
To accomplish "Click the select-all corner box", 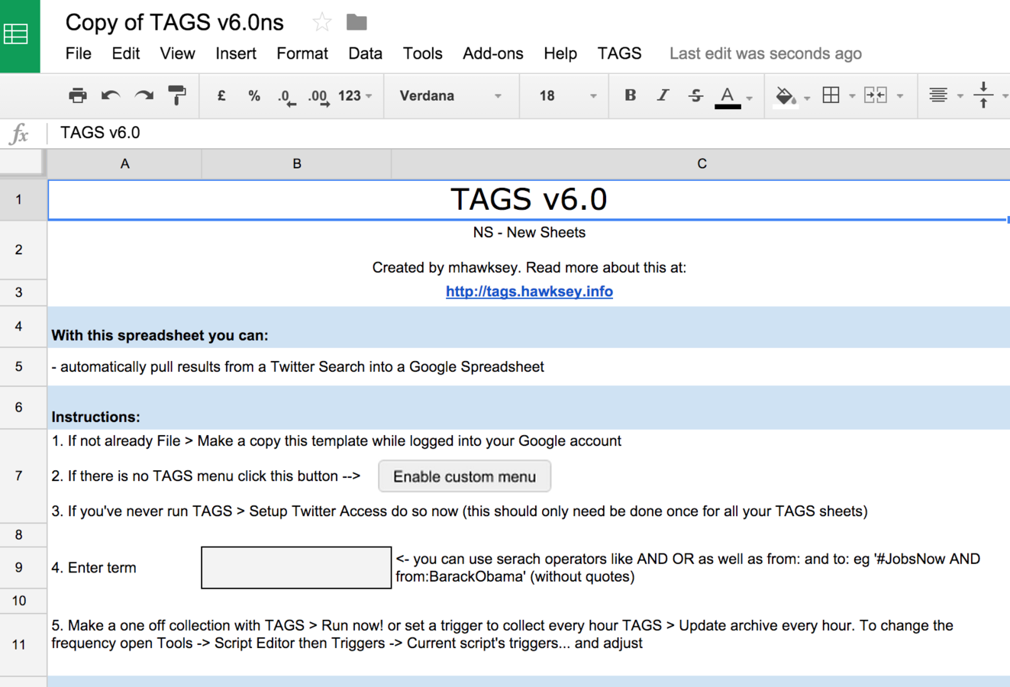I will click(21, 163).
